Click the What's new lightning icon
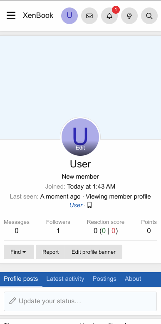Viewport: 161px width, 324px height. coord(129,16)
